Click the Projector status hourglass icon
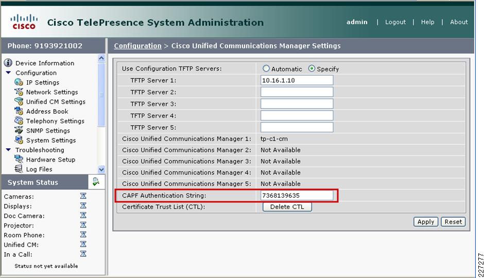Screen dimensions: 484x278 point(83,224)
